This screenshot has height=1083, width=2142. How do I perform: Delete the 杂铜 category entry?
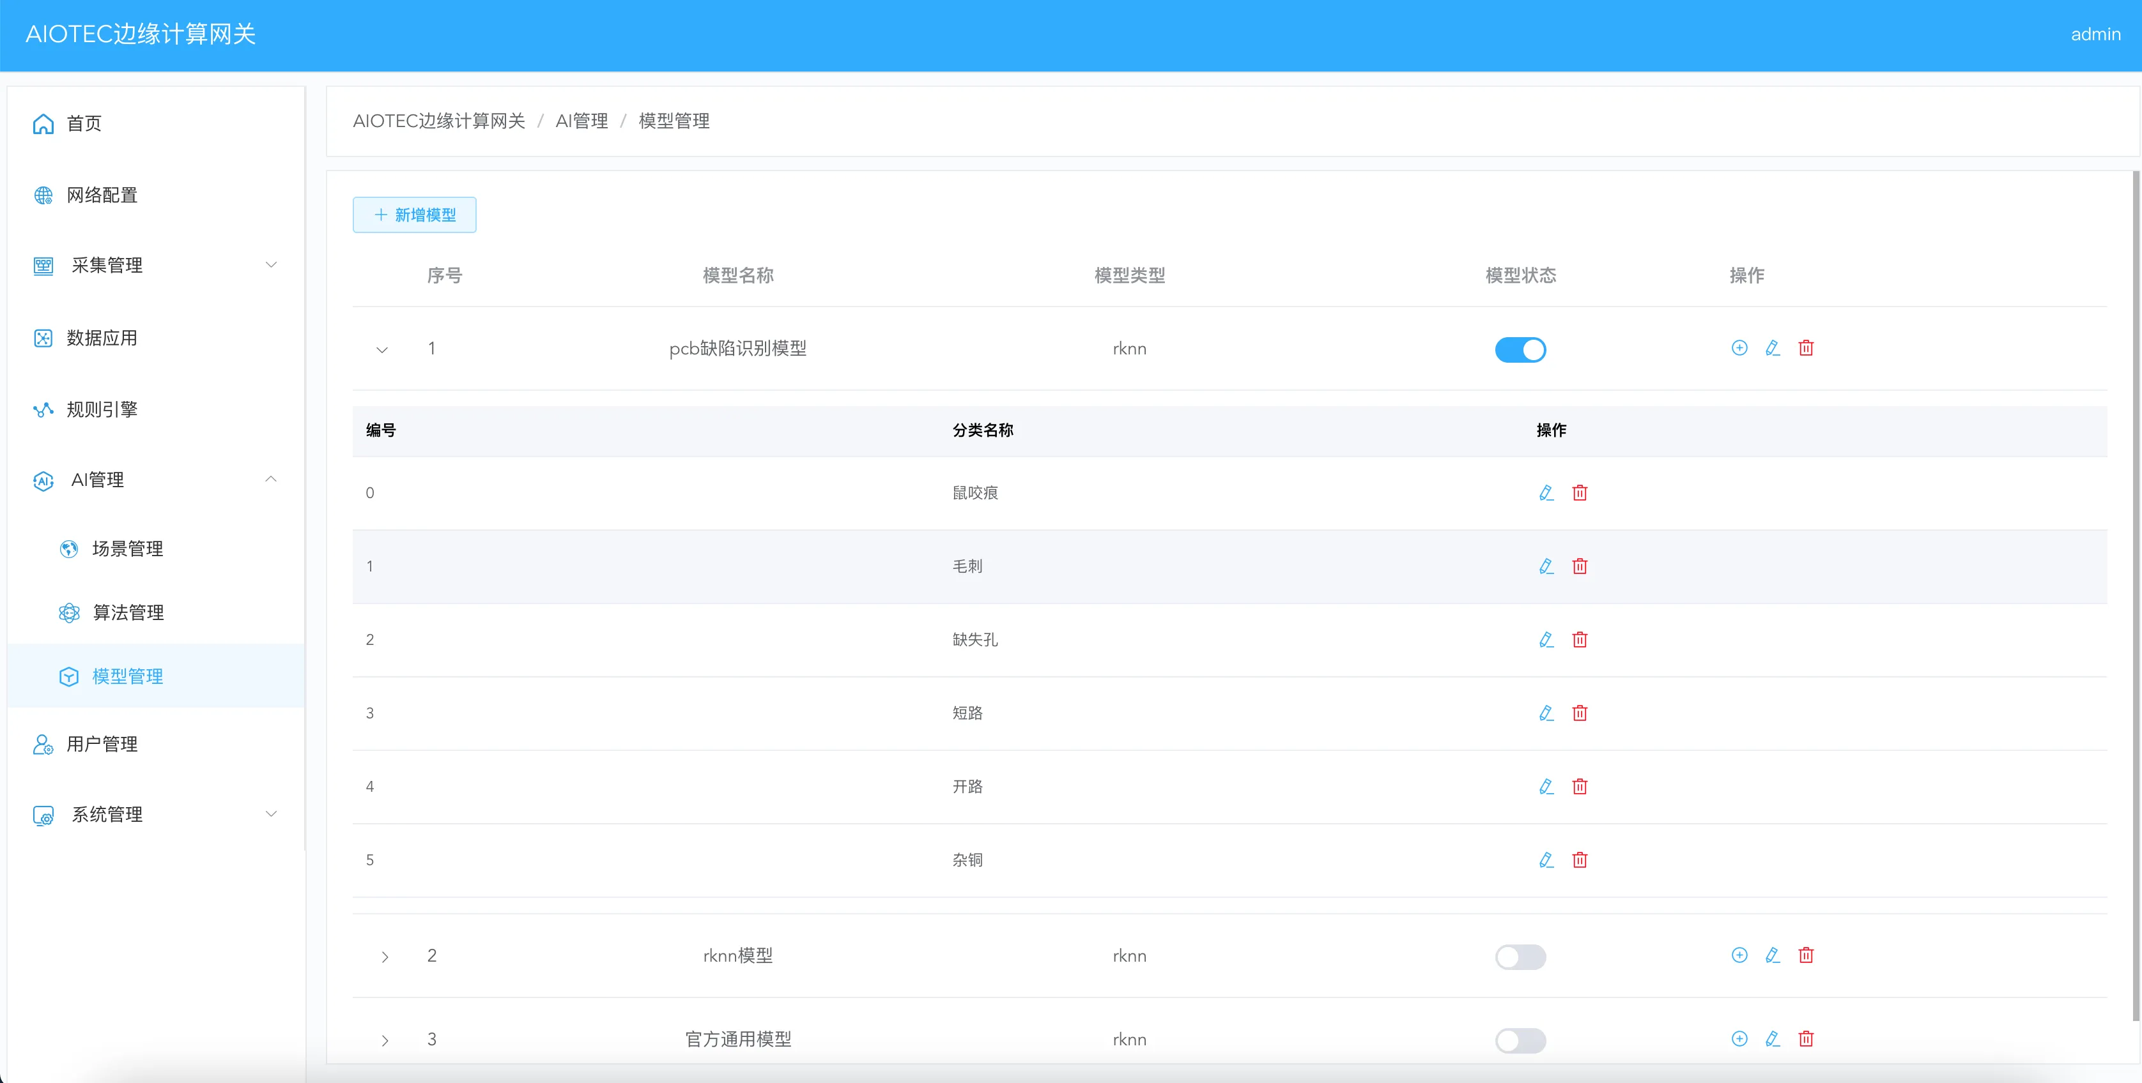pos(1579,860)
